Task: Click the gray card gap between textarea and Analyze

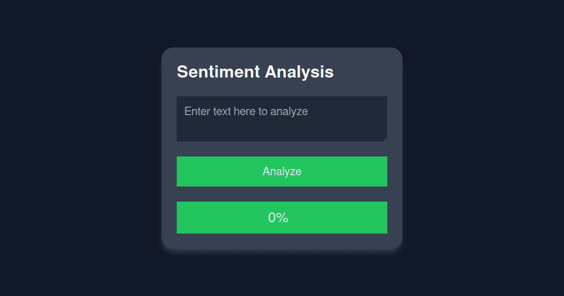Action: click(x=282, y=149)
